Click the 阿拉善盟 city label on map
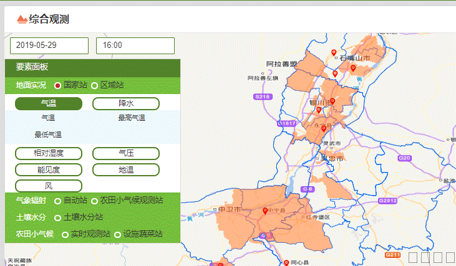The image size is (456, 266). click(280, 64)
